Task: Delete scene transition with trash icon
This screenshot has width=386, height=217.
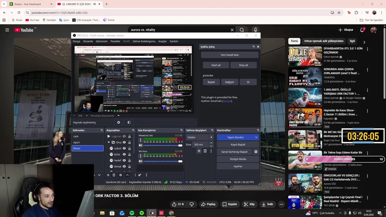Action: pyautogui.click(x=205, y=151)
